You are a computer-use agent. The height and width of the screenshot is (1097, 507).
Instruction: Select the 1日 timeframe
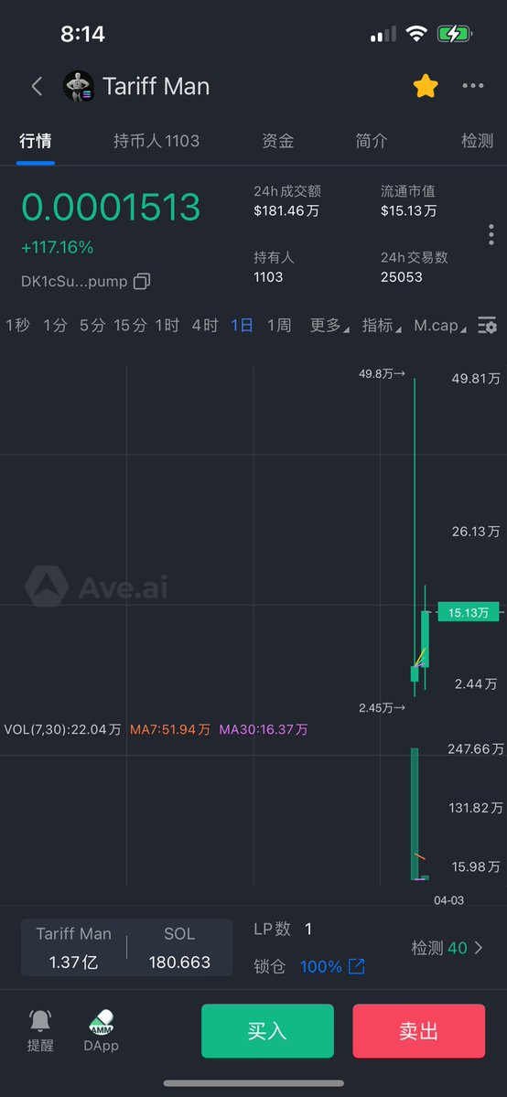243,326
